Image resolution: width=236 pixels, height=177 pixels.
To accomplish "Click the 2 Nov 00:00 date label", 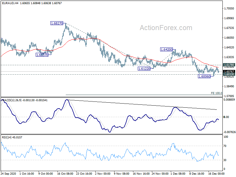I will click(x=103, y=173).
